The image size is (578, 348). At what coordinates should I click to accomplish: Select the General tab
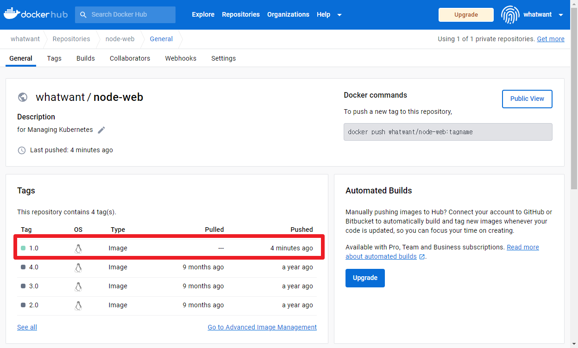pos(21,58)
